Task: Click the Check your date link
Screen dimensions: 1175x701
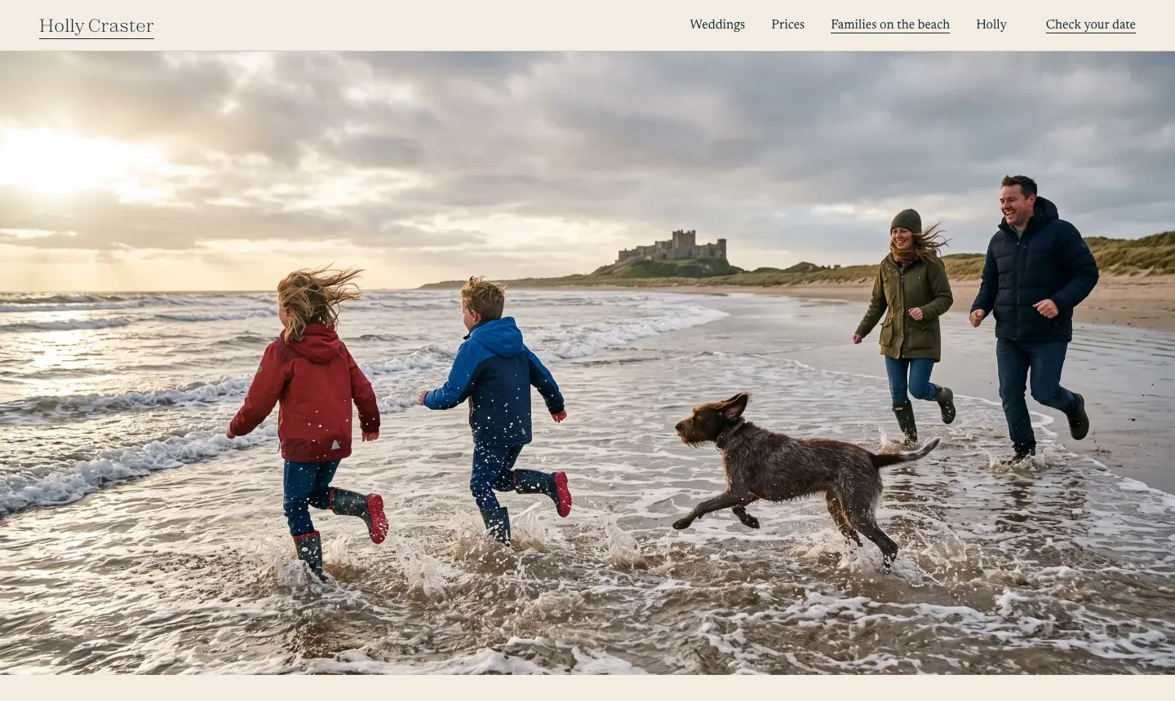Action: tap(1091, 24)
